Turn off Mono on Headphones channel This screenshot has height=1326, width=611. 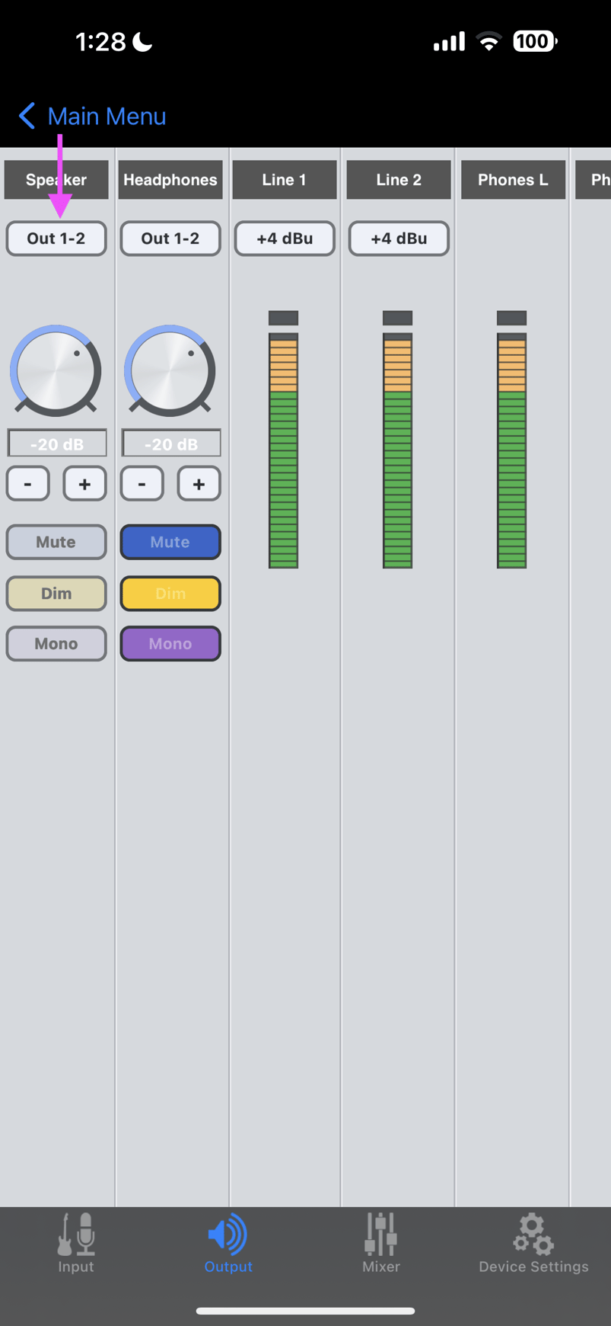coord(170,643)
